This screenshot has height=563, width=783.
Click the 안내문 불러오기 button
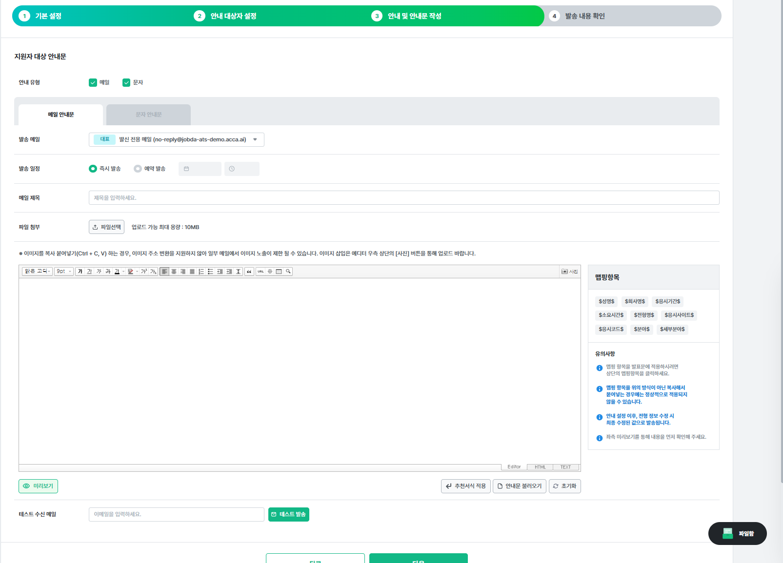point(519,486)
